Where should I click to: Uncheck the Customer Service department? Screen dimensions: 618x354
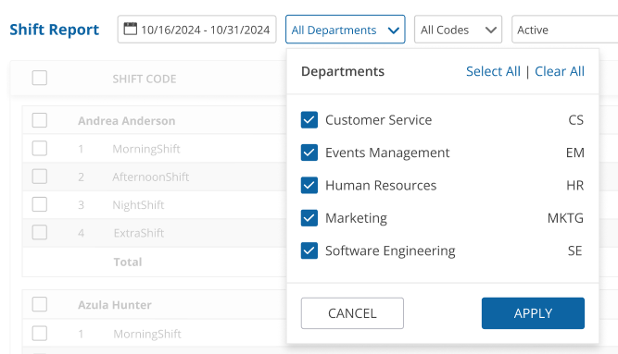pyautogui.click(x=309, y=120)
